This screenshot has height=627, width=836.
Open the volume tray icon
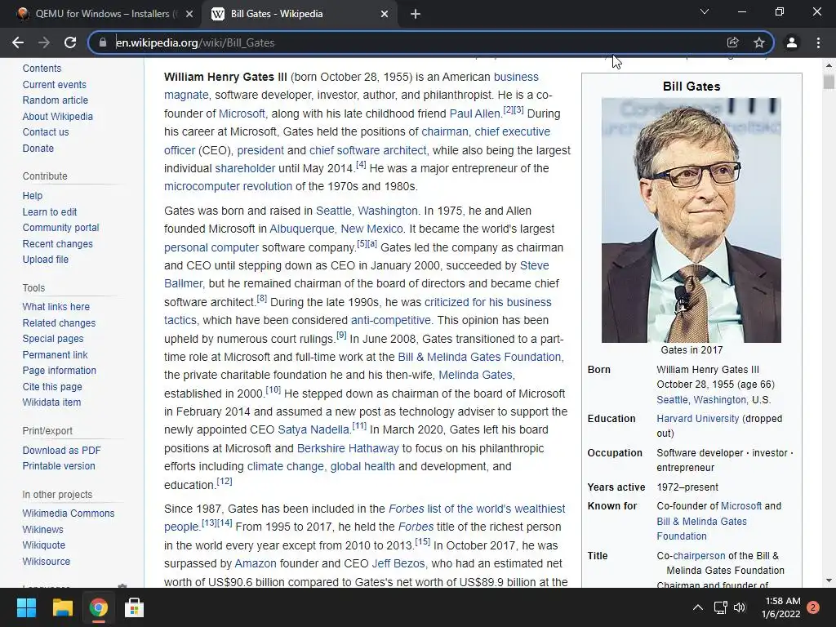[x=740, y=607]
